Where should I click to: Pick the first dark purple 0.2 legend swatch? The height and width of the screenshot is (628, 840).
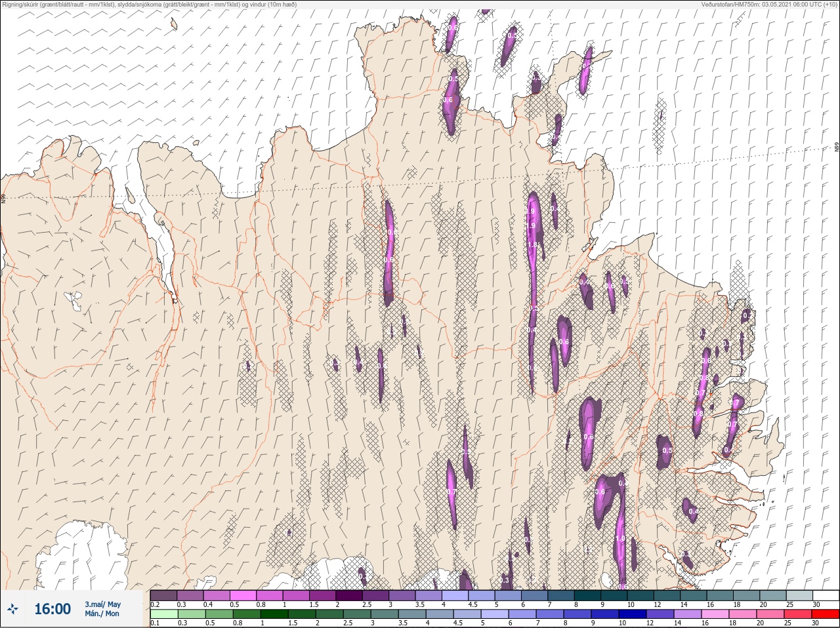(163, 595)
